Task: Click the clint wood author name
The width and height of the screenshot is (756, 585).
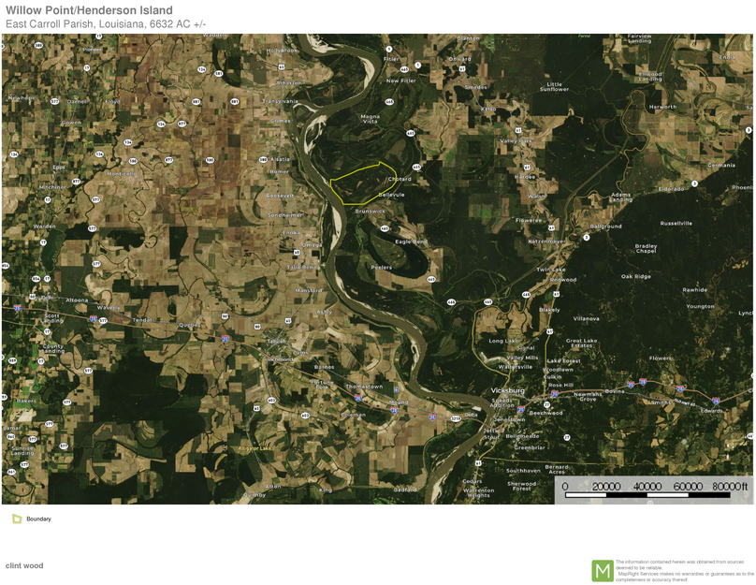Action: tap(24, 565)
